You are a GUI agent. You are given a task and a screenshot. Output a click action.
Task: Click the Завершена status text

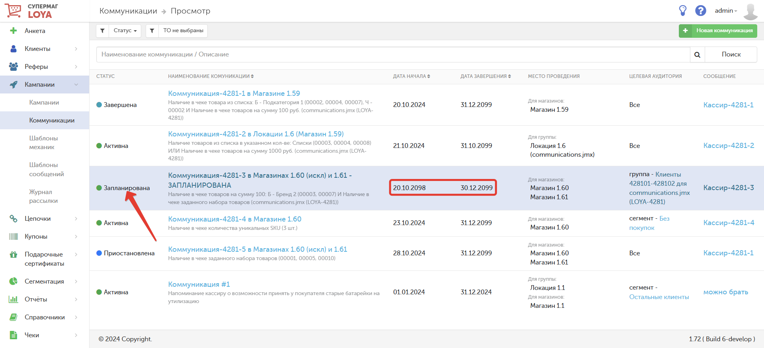[x=120, y=105]
